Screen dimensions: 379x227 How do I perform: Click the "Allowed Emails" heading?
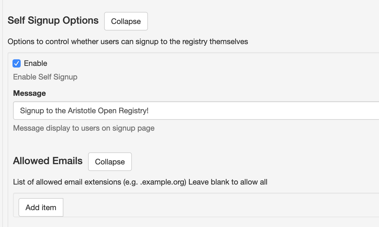pos(48,161)
